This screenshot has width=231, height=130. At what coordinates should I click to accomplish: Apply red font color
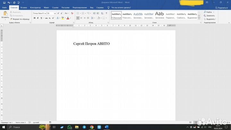point(68,18)
